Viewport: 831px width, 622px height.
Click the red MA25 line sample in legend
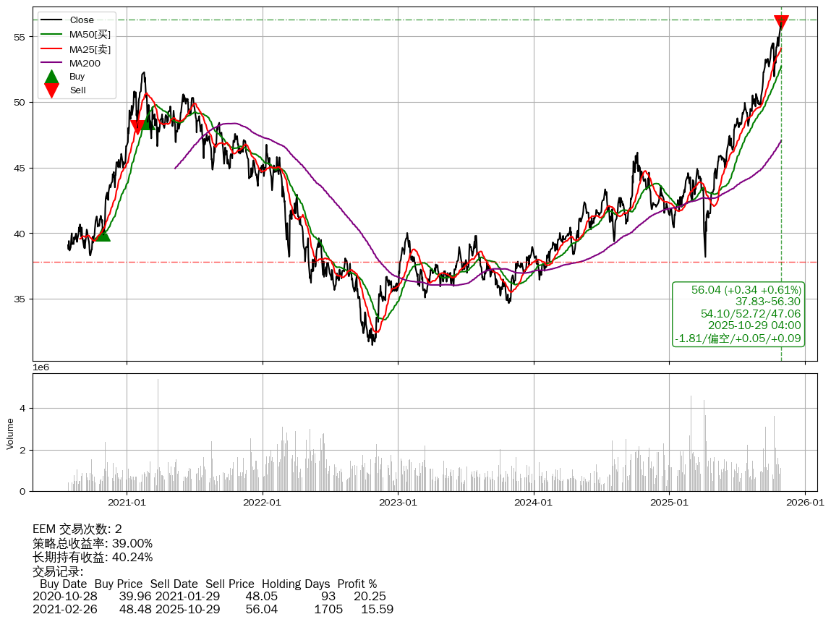tap(51, 49)
